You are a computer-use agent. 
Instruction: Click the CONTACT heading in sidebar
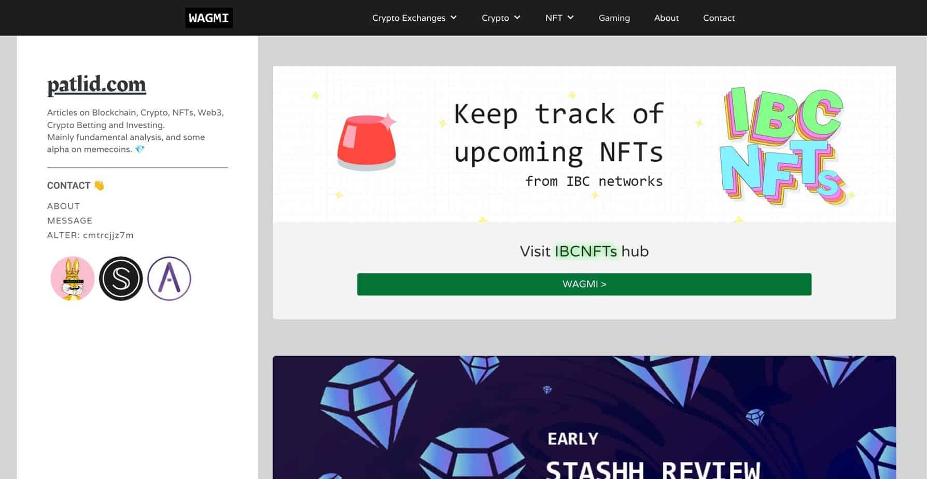[76, 186]
